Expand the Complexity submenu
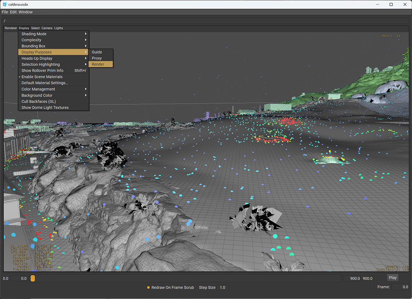The width and height of the screenshot is (412, 299). tap(31, 40)
